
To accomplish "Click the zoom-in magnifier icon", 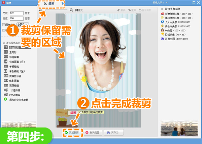I will point(71,10).
